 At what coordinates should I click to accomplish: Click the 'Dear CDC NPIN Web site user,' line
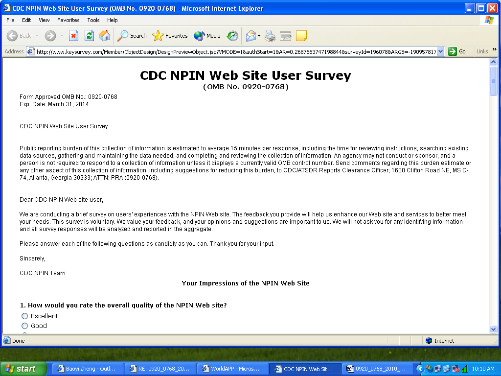point(61,200)
